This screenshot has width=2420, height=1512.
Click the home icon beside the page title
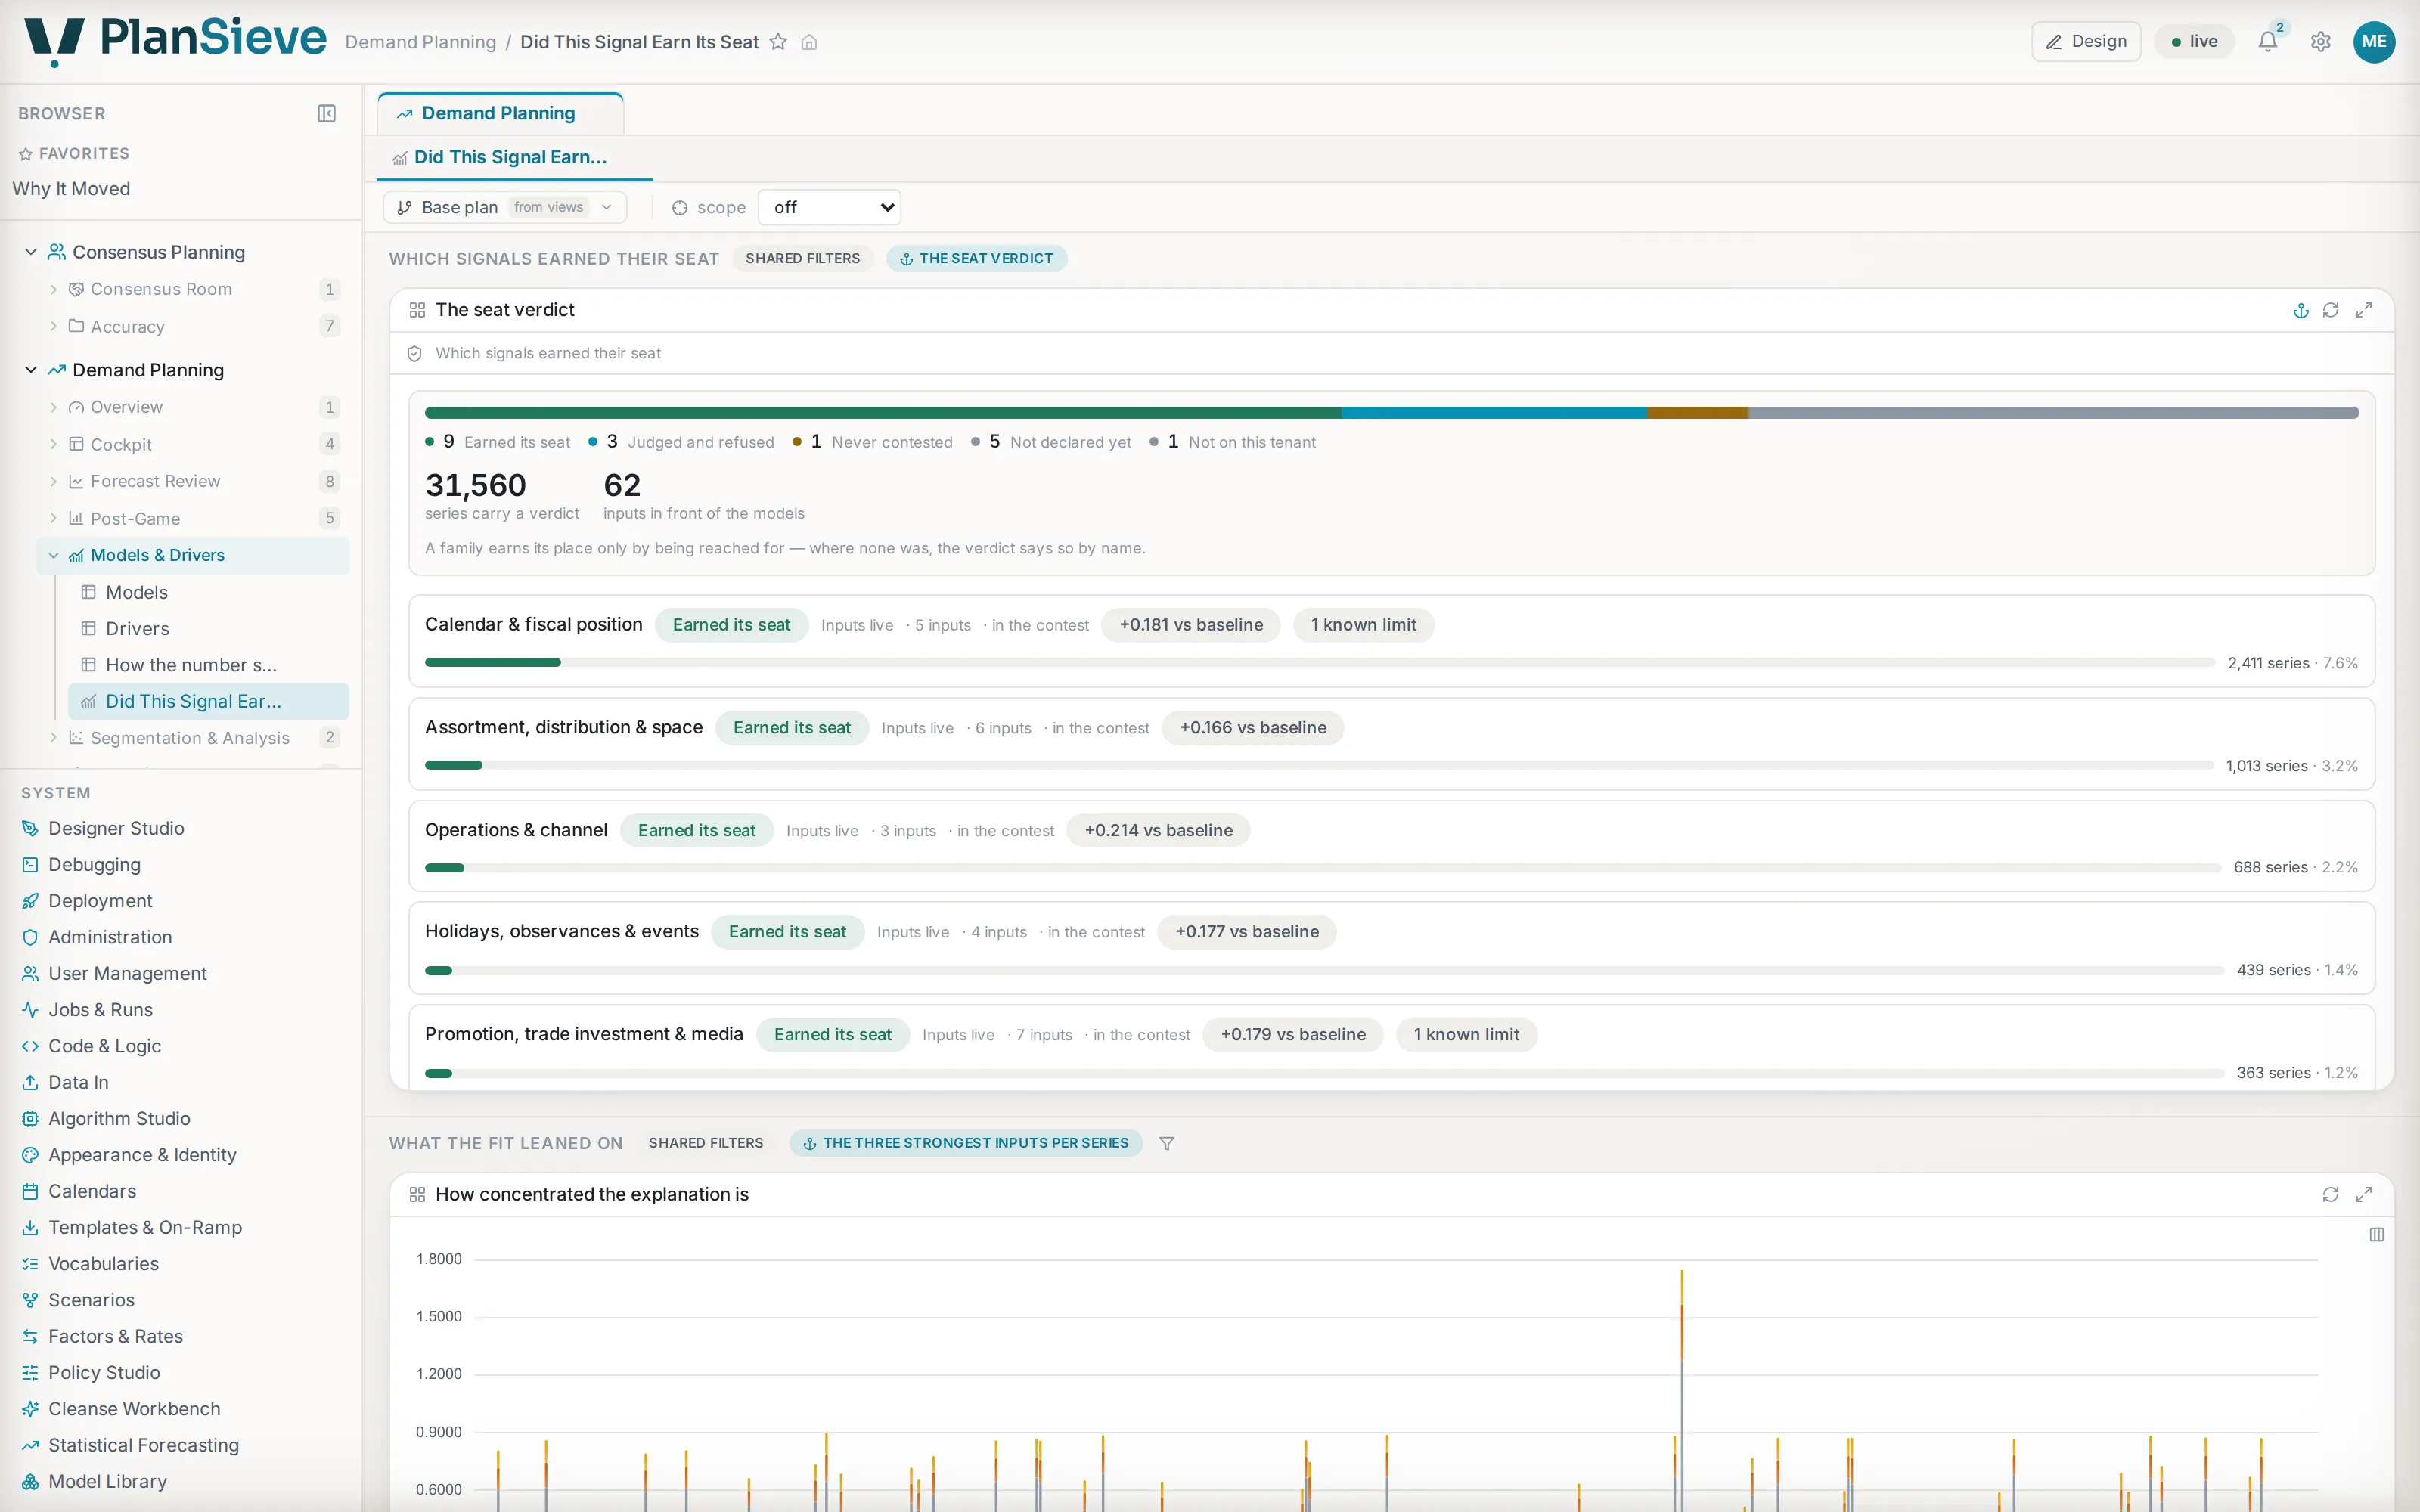coord(809,42)
